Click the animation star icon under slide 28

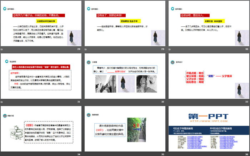pyautogui.click(x=2, y=49)
